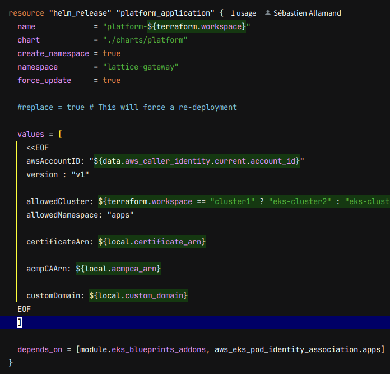Click the "namespace" attribute key
Viewport: 390px width, 374px height.
click(x=38, y=67)
